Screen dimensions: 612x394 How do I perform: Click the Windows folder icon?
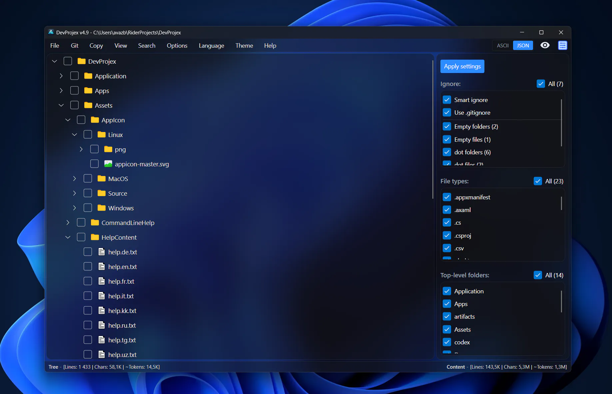(x=102, y=208)
